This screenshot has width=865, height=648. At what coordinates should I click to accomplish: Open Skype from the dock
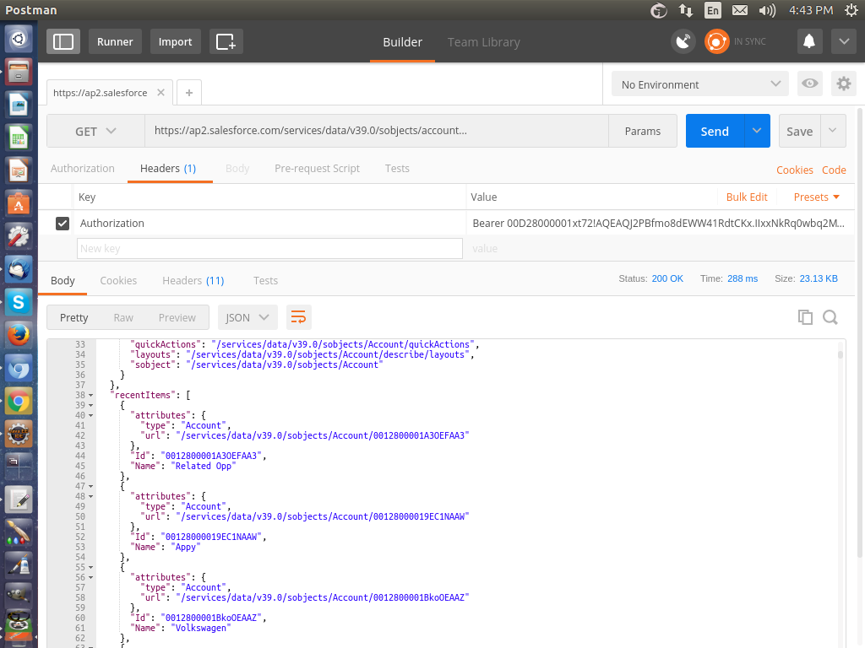tap(19, 302)
